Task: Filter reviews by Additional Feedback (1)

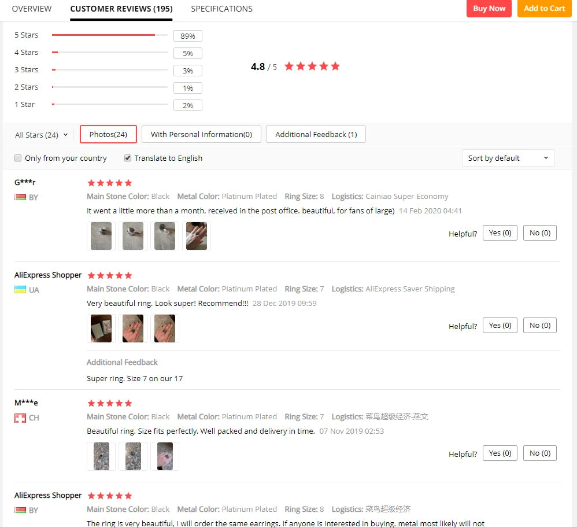Action: tap(316, 134)
